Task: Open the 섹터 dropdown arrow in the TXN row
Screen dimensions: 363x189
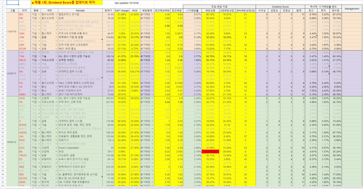Action: [56, 56]
